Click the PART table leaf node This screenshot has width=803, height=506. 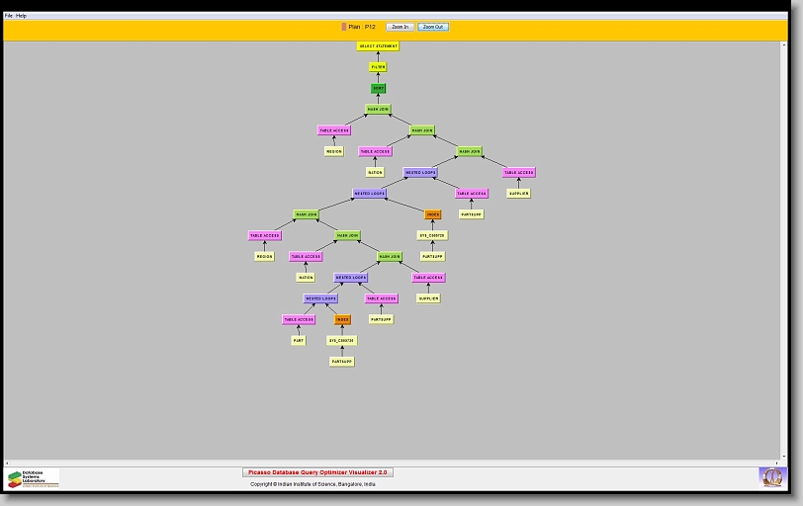click(299, 340)
